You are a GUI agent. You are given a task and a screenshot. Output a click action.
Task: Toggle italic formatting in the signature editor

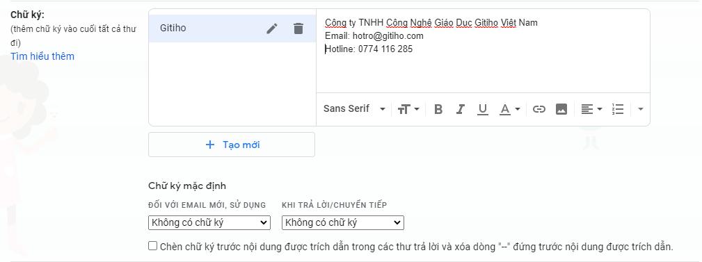461,109
